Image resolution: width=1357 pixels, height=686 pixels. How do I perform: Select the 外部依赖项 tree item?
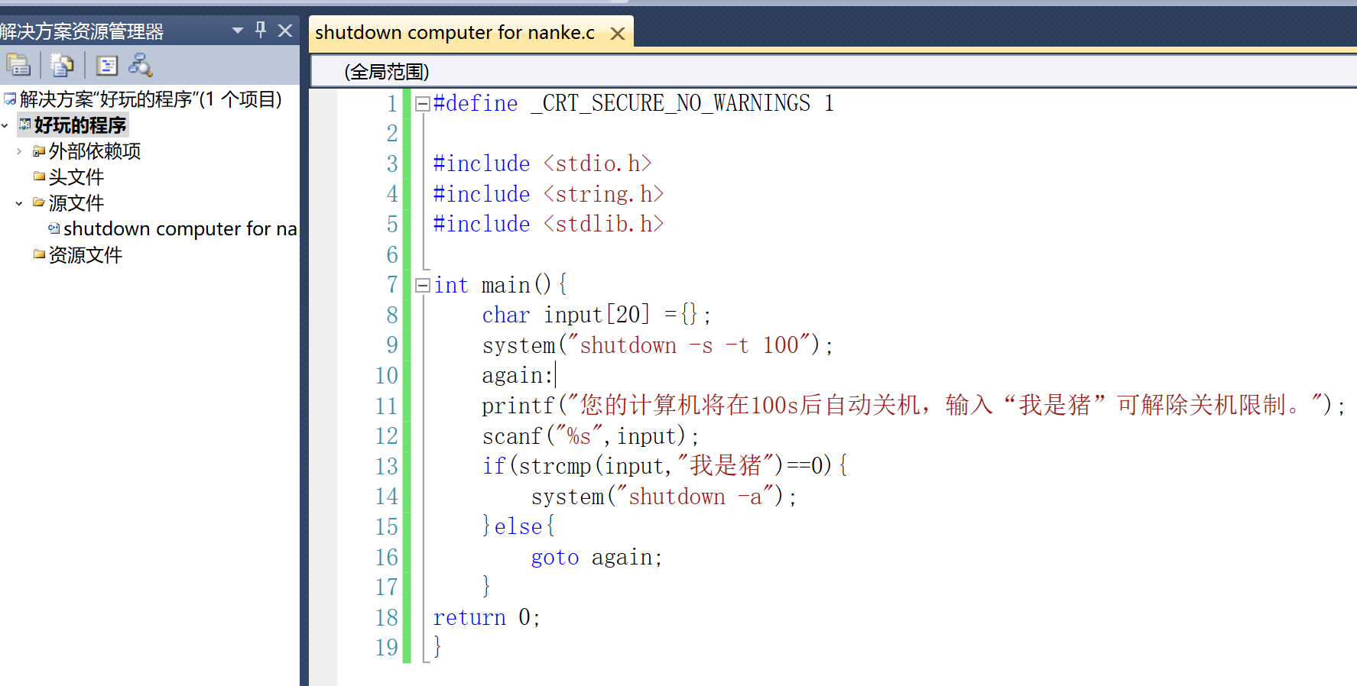[95, 151]
